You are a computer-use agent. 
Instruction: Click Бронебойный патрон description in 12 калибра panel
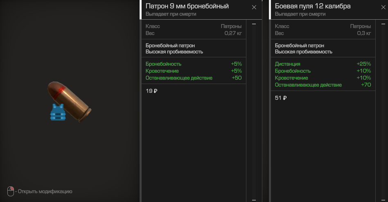(x=300, y=45)
